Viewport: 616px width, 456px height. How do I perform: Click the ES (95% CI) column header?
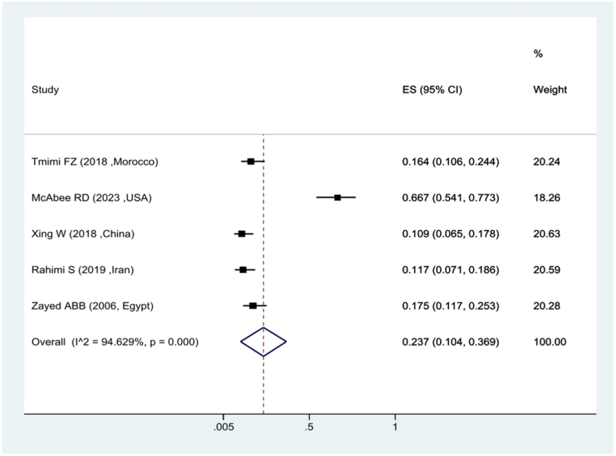[x=433, y=90]
